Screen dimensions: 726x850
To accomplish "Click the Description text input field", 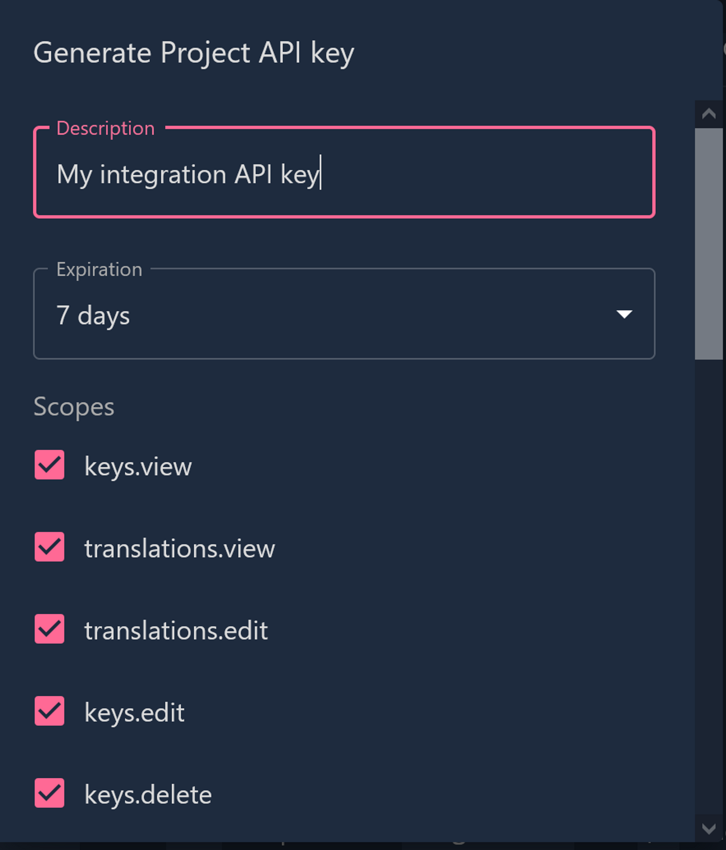I will [x=343, y=174].
